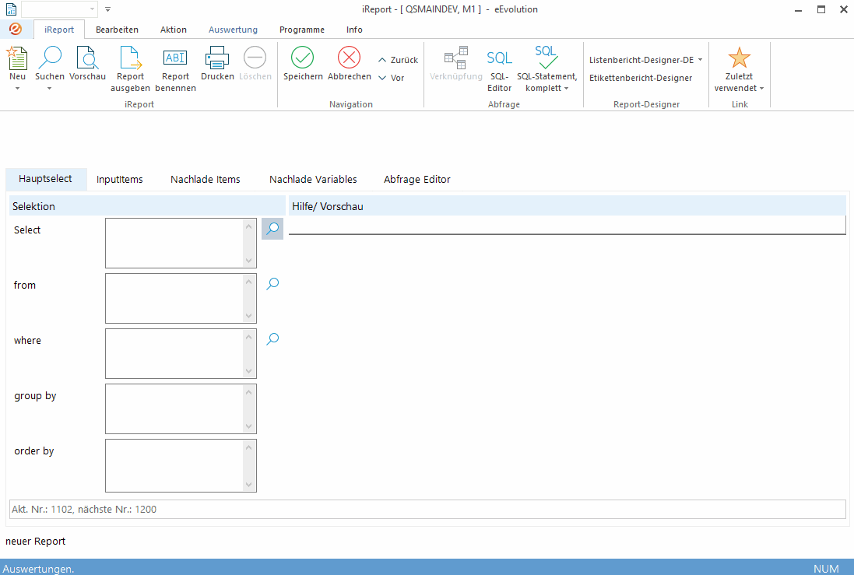Click the 'NUM' status bar indicator
The height and width of the screenshot is (575, 854).
(826, 569)
